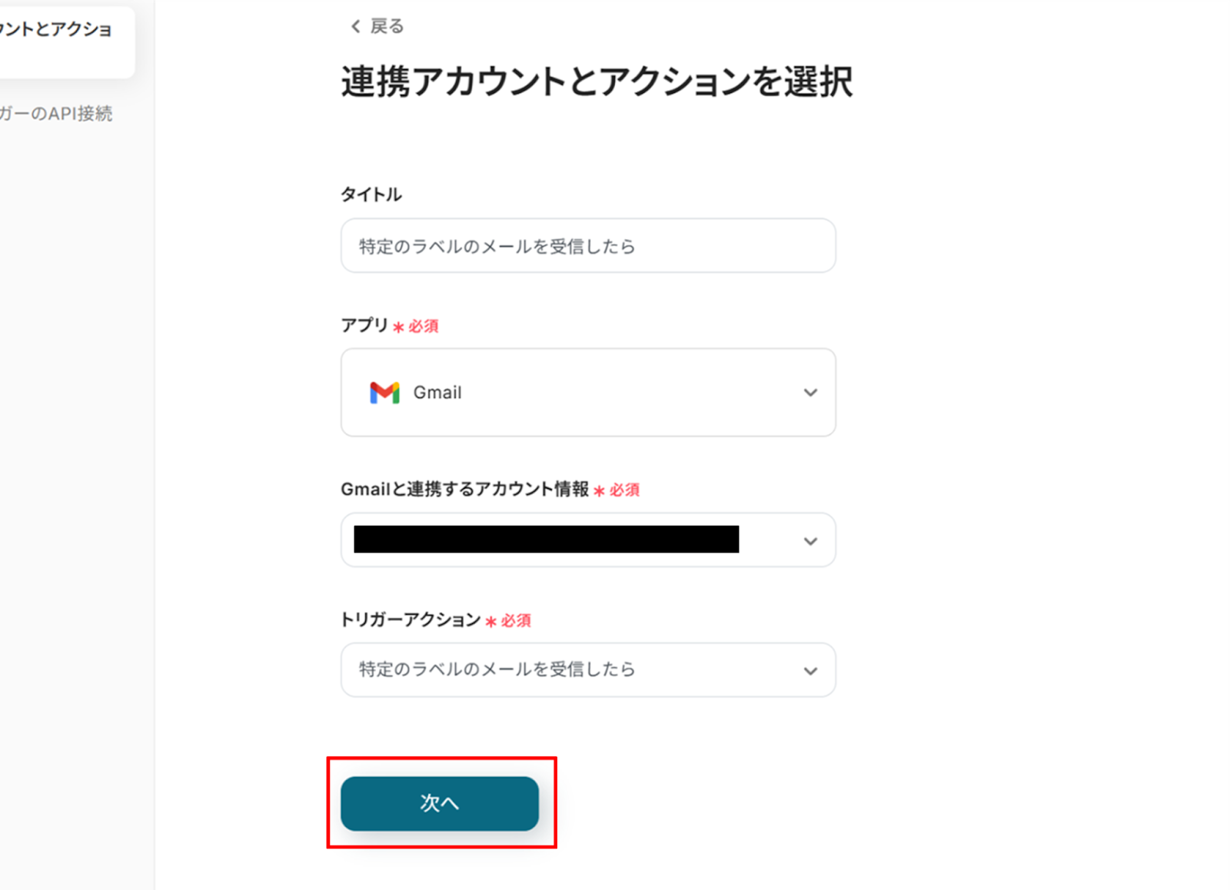Viewport: 1230px width, 890px height.
Task: Click the タイトル field label
Action: point(371,194)
